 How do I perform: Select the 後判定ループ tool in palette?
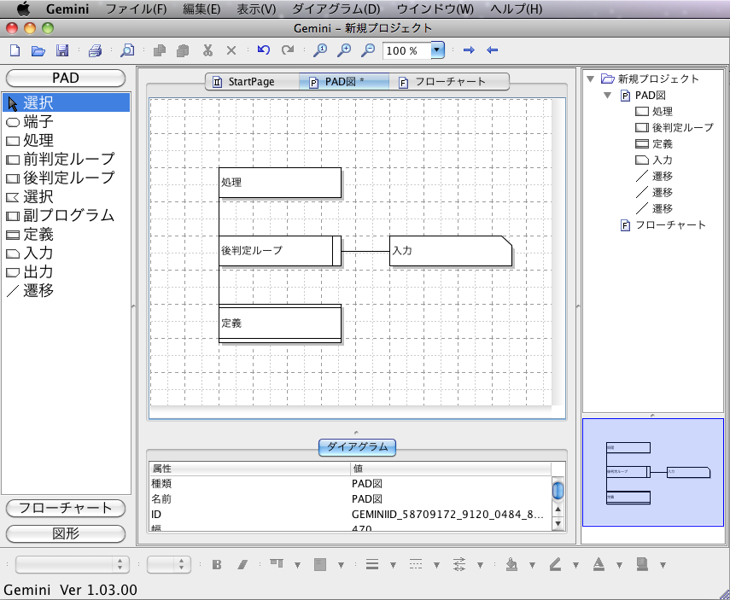click(x=66, y=178)
